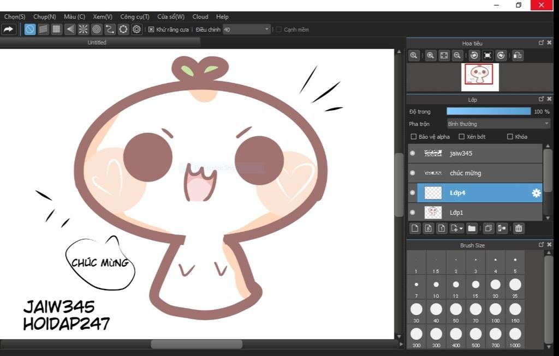
Task: Enable crisscross grid snap
Action: (x=56, y=29)
